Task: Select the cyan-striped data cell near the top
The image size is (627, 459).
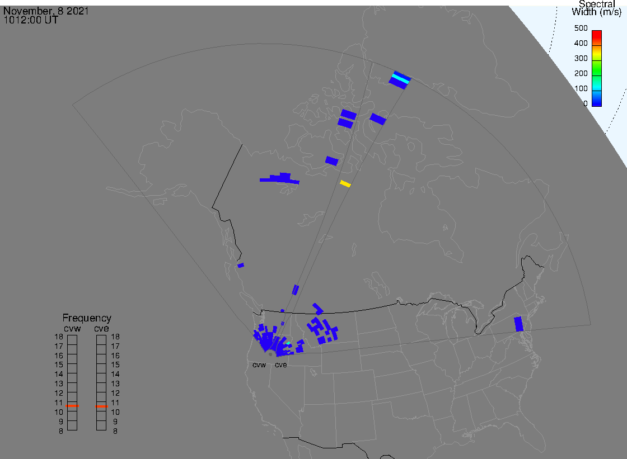Action: click(401, 78)
